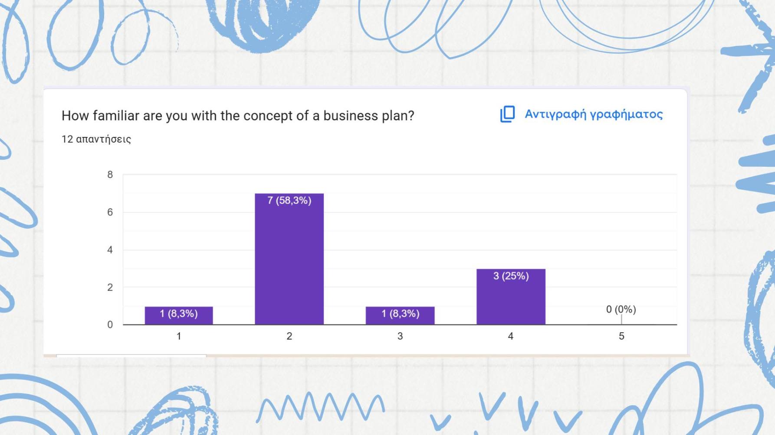Click the 1 (8,3%) bar above label 3

click(400, 315)
